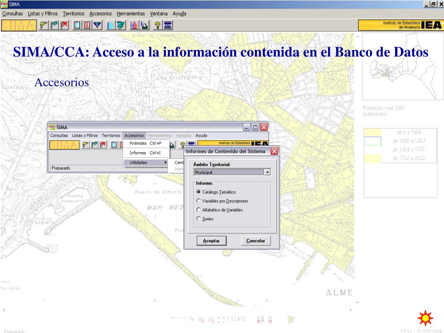This screenshot has height=333, width=444.
Task: Click question mark help icon in inner SIMA window
Action: 183,145
